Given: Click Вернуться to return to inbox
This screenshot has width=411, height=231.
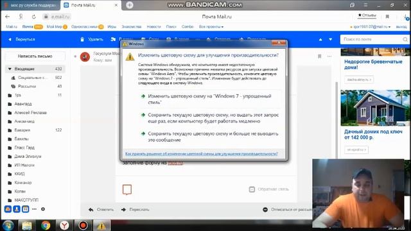Looking at the screenshot, I should tap(22, 39).
